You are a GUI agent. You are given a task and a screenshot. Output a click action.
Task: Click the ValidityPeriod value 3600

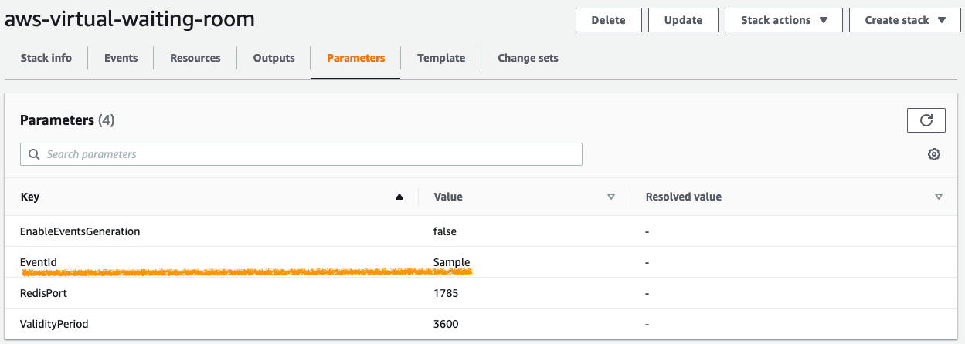click(446, 324)
